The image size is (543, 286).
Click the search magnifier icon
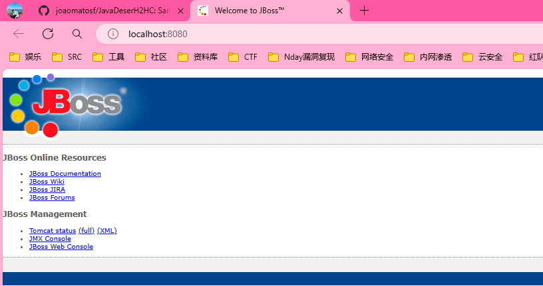[77, 34]
